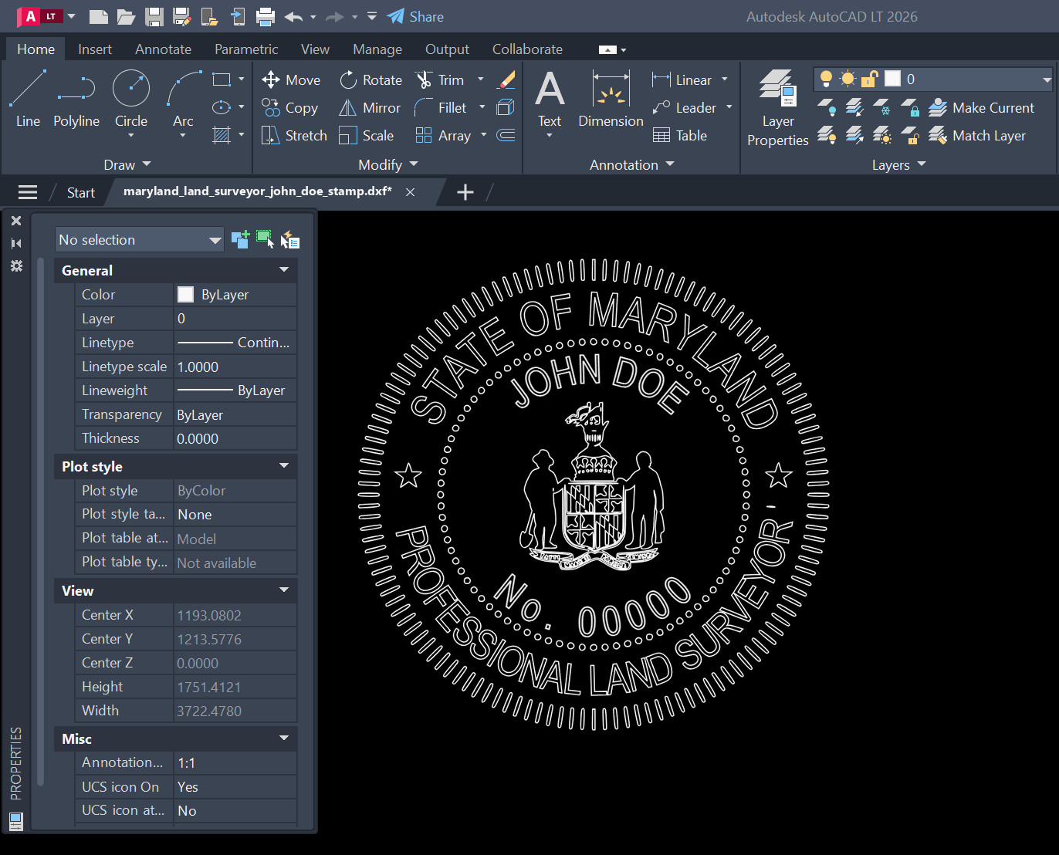
Task: Collapse the View properties section
Action: (x=284, y=590)
